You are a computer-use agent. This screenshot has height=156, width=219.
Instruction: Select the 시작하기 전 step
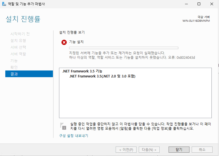click(20, 34)
